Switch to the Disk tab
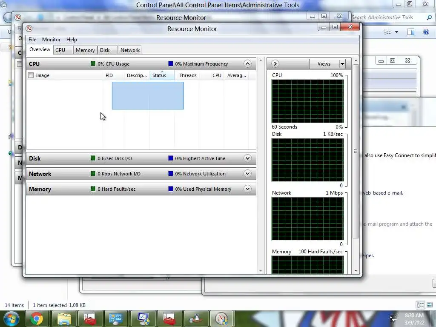The height and width of the screenshot is (327, 436). pyautogui.click(x=108, y=50)
